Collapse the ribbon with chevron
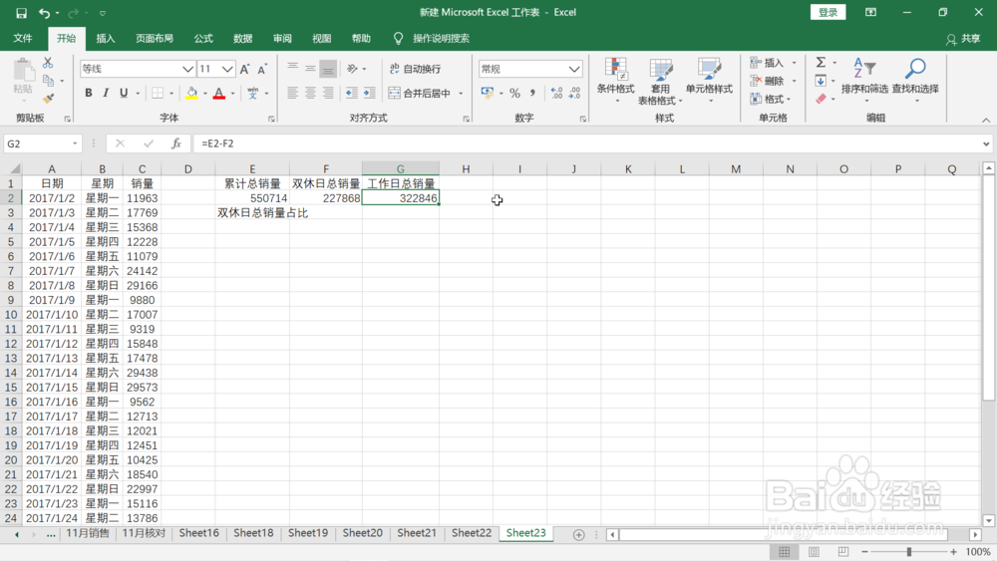Screen dimensions: 997x561 [986, 120]
